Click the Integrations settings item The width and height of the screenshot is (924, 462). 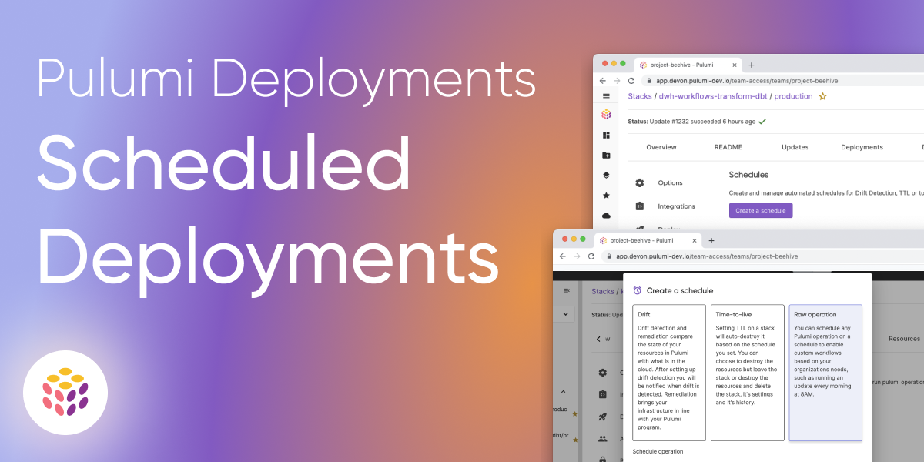(676, 206)
